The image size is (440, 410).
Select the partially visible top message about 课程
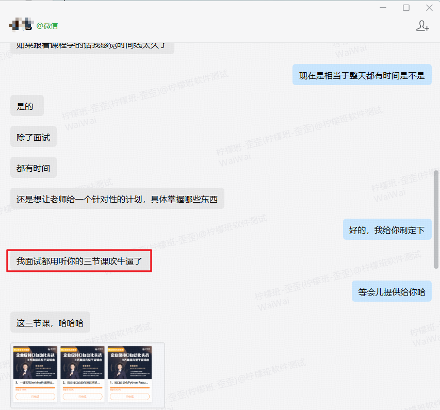(92, 48)
